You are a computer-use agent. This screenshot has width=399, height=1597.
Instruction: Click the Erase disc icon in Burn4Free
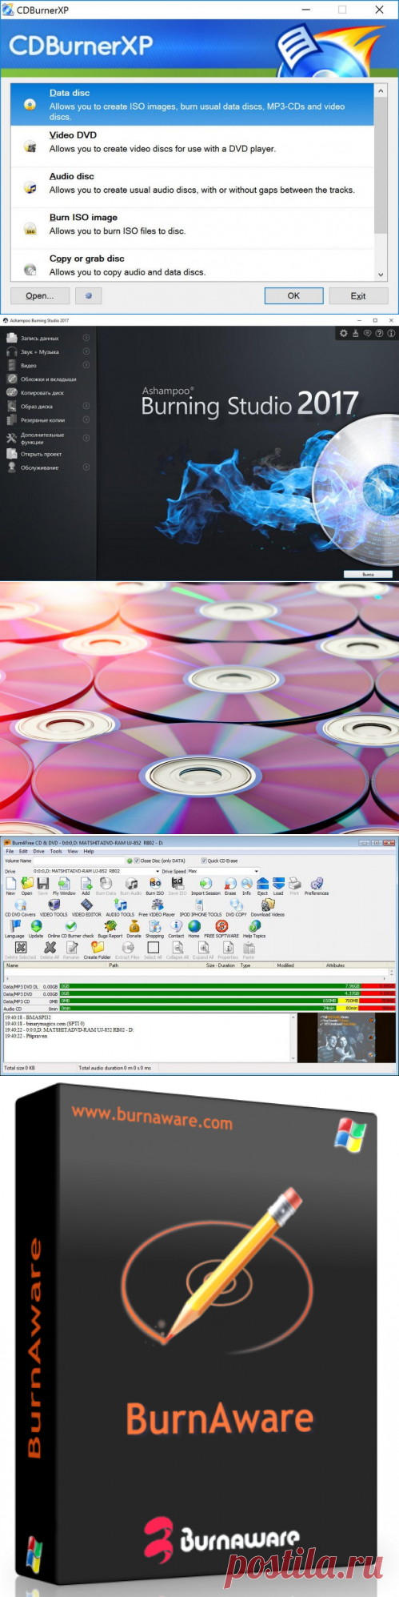click(230, 885)
